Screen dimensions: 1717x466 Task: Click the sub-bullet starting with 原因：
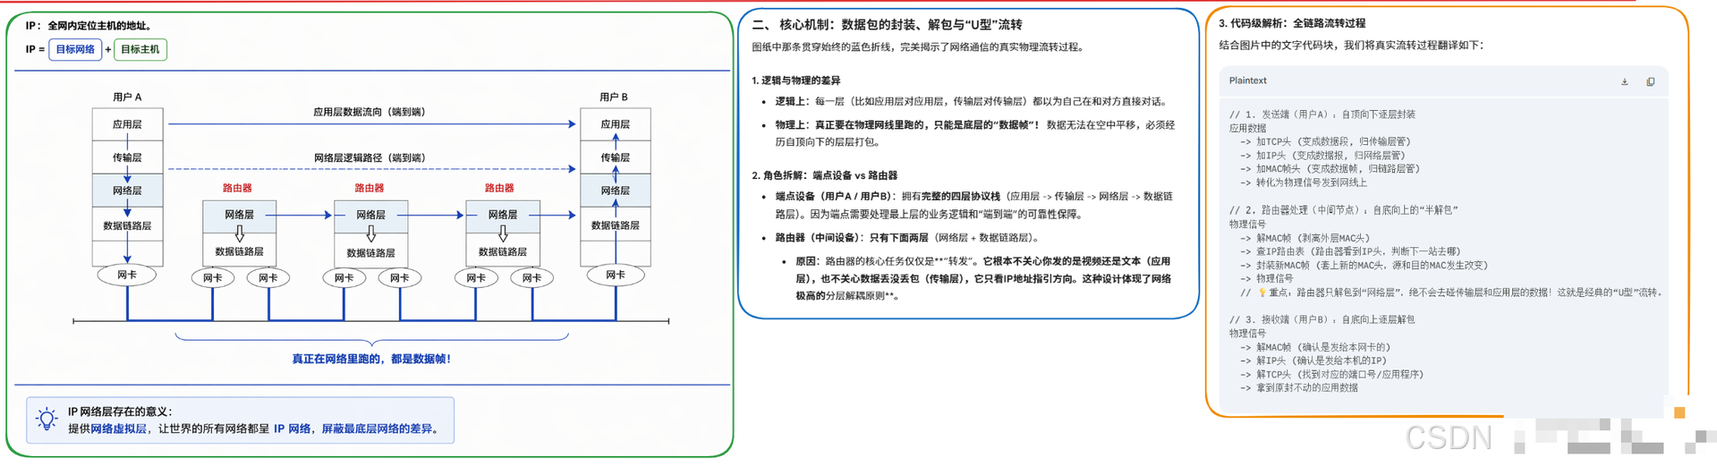[x=983, y=278]
